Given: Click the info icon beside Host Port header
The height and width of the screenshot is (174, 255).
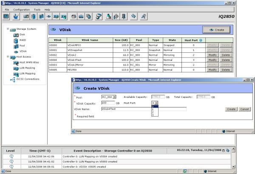Looking at the screenshot, I should click(x=201, y=40).
